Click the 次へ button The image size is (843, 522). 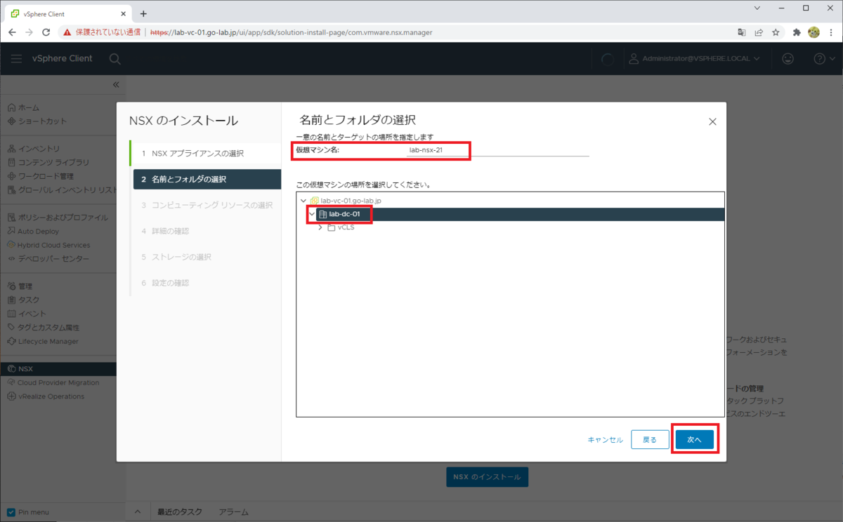point(695,439)
